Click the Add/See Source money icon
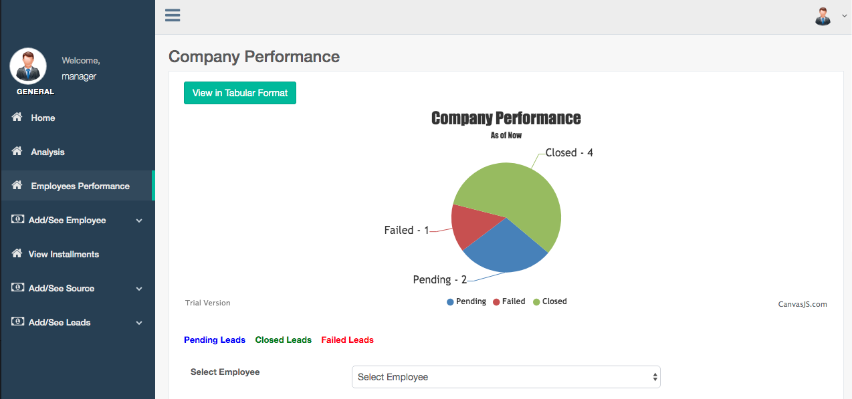Screen dimensions: 852x399 pyautogui.click(x=17, y=287)
